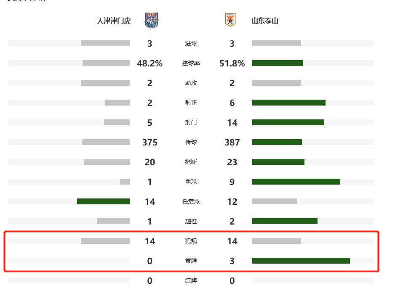This screenshot has width=395, height=296.
Task: Click Tianjin's green free kick bar
Action: pyautogui.click(x=103, y=201)
